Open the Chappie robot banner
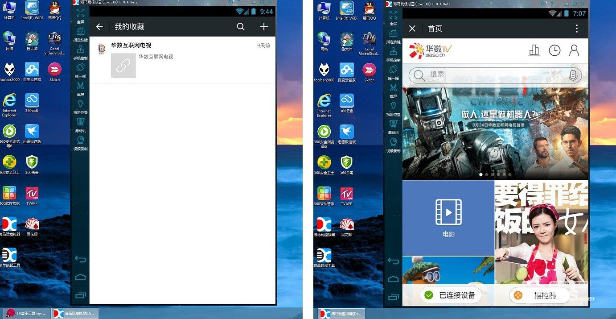 coord(495,133)
